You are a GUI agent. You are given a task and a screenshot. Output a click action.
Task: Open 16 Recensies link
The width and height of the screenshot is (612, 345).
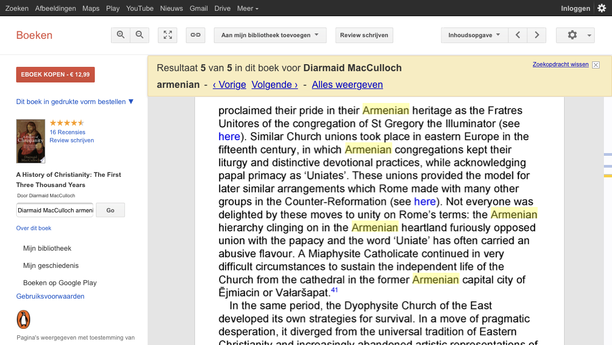[x=67, y=132]
